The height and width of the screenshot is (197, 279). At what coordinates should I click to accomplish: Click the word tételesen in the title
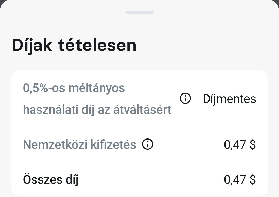[x=97, y=46]
